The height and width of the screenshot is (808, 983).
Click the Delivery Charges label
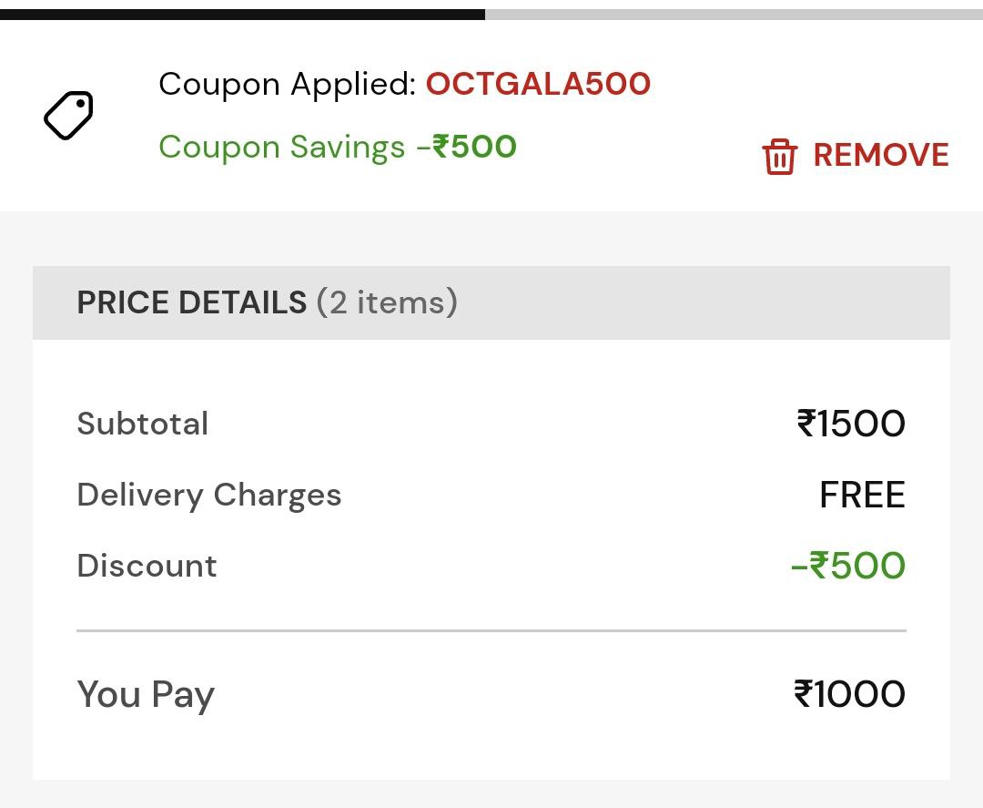coord(208,495)
